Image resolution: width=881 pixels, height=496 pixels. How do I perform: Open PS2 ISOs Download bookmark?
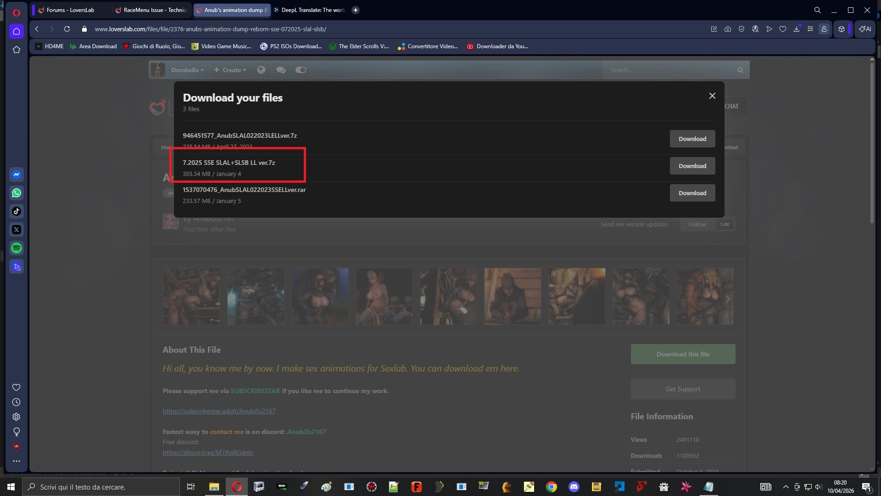tap(291, 46)
